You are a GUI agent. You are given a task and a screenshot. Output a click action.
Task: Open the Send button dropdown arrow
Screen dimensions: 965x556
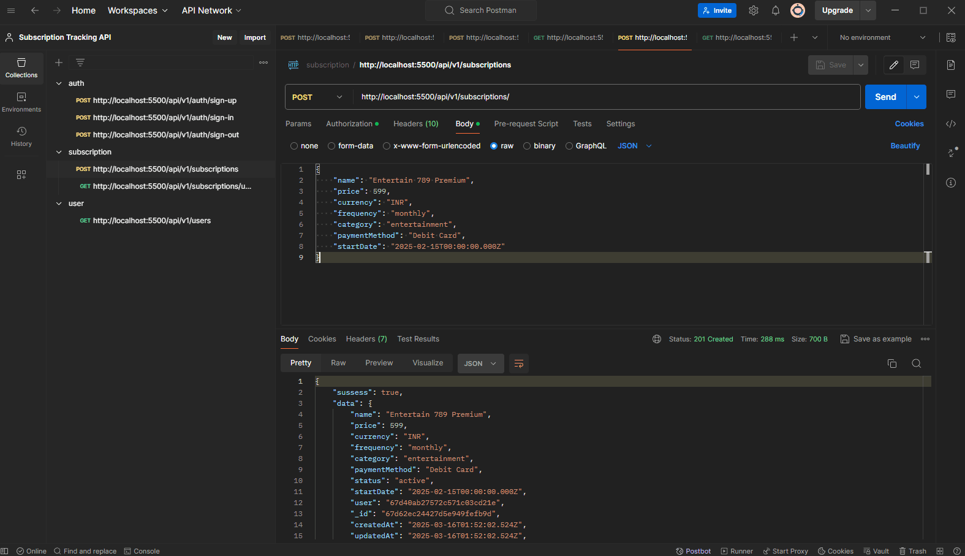pos(917,97)
